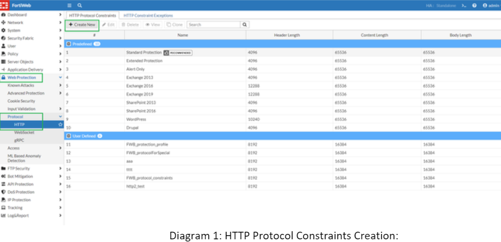Select the Exchange 2013 row
This screenshot has height=242, width=501.
(282, 77)
